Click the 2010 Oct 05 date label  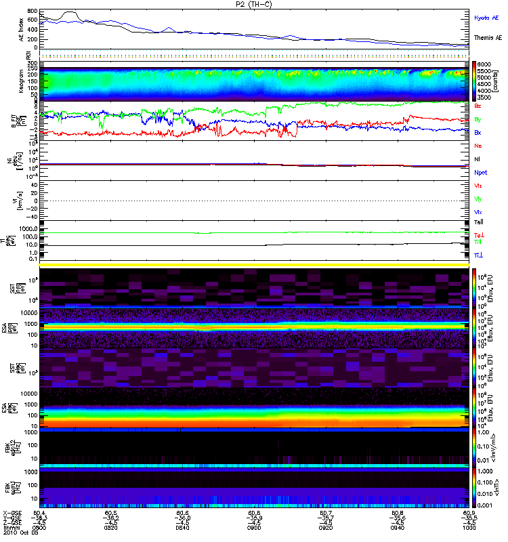click(x=20, y=533)
